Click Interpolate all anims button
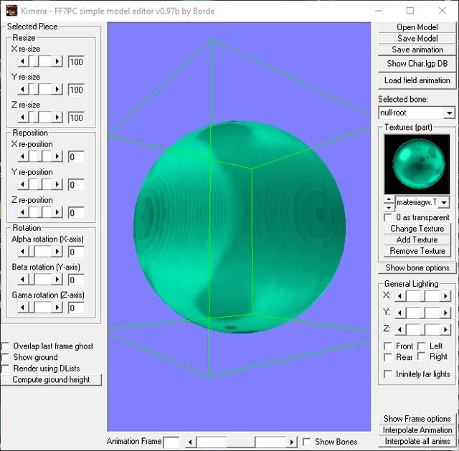 (x=417, y=441)
